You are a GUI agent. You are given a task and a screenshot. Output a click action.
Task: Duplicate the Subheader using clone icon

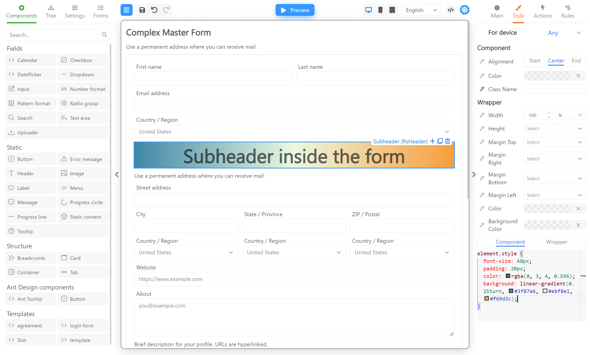point(440,141)
